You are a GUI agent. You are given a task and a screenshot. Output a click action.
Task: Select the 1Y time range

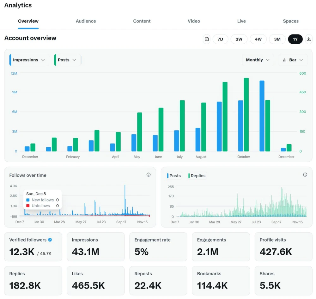295,39
